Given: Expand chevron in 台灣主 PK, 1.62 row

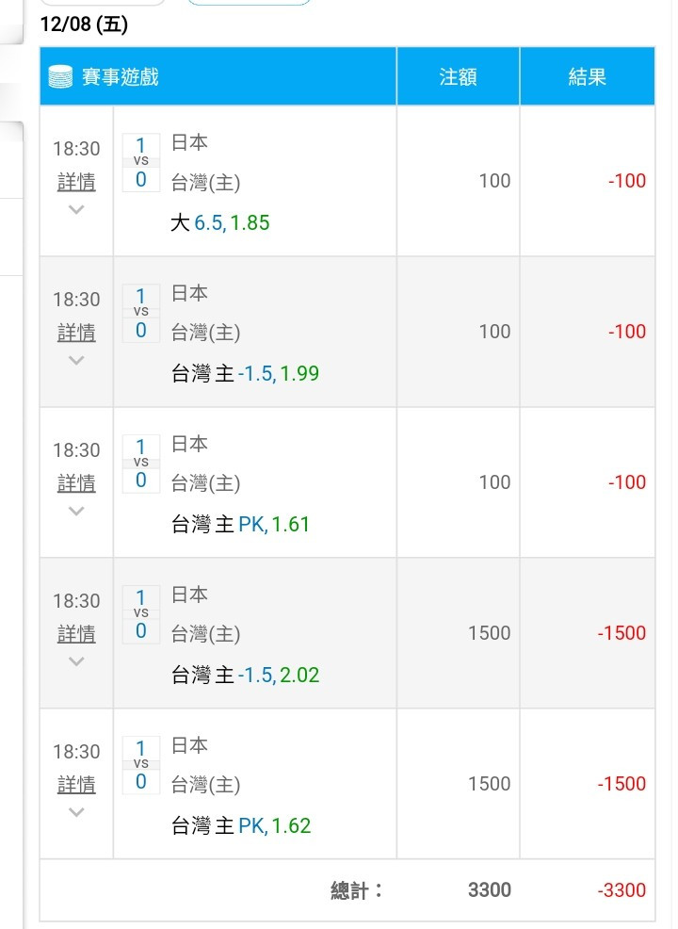Looking at the screenshot, I should pos(76,811).
